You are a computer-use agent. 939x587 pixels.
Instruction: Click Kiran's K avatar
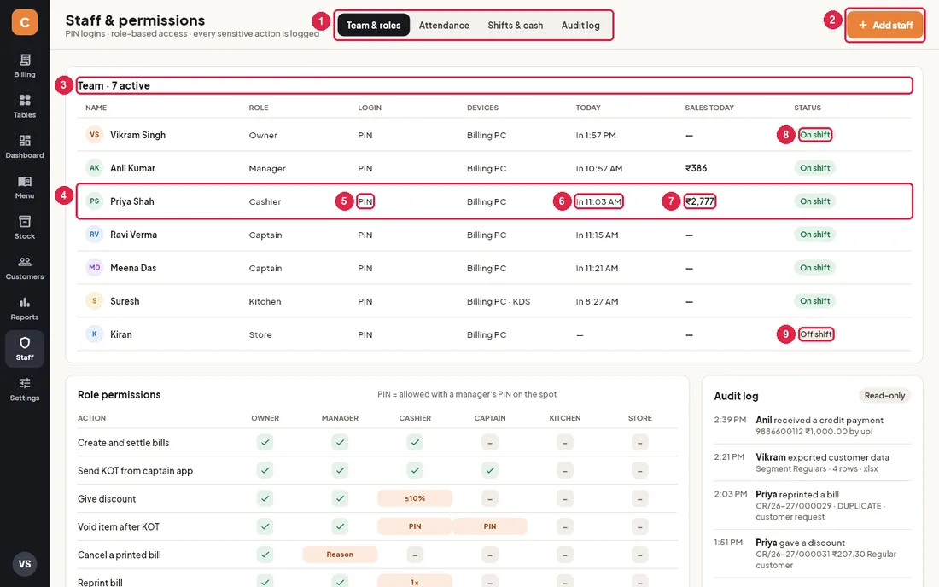(95, 334)
